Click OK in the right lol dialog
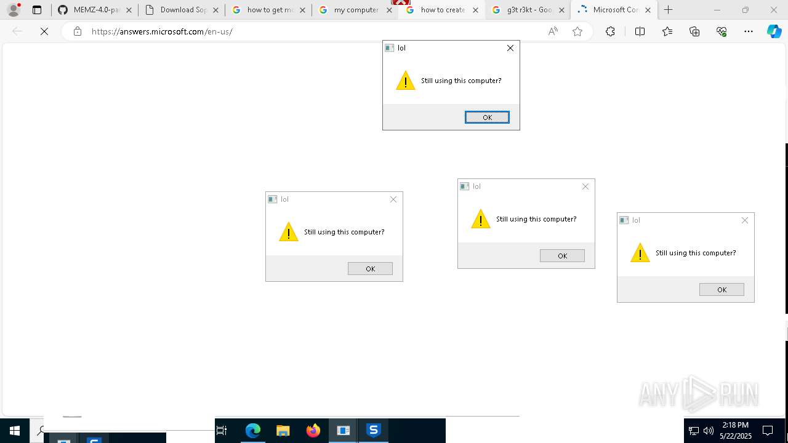 point(722,289)
